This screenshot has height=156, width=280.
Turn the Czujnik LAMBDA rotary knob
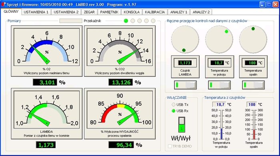(185, 40)
